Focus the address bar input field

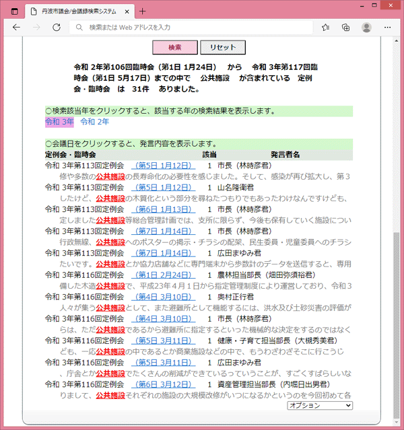coord(191,27)
